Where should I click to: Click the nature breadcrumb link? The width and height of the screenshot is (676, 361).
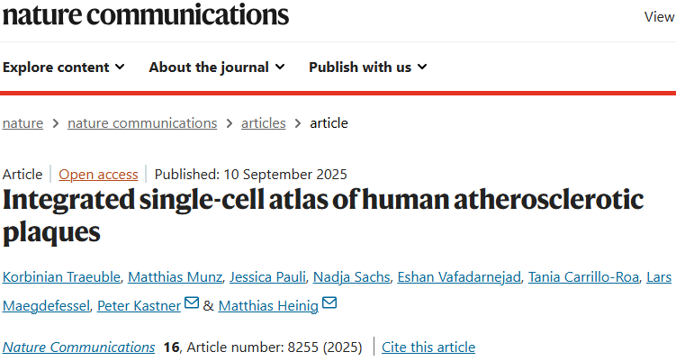point(23,122)
